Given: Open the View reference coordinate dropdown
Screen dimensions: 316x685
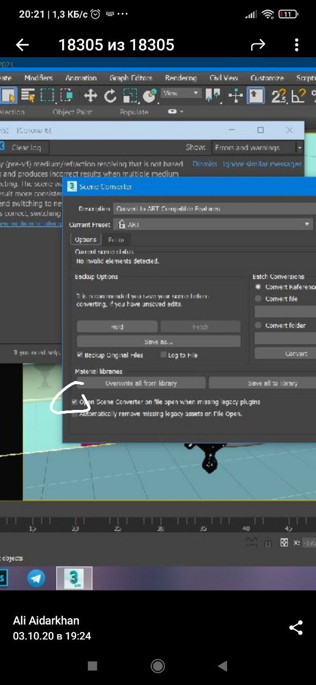Looking at the screenshot, I should pos(181,93).
